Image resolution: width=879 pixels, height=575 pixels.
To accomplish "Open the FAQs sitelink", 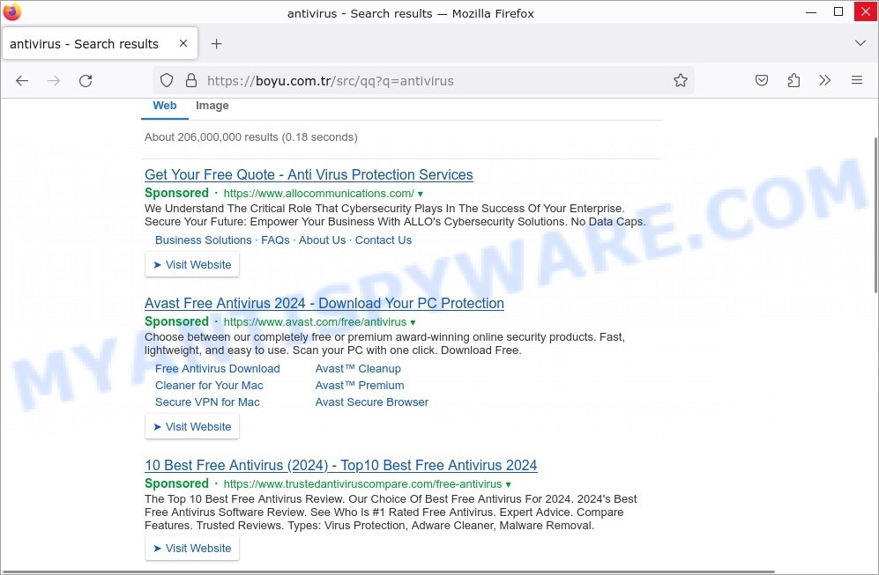I will tap(275, 240).
